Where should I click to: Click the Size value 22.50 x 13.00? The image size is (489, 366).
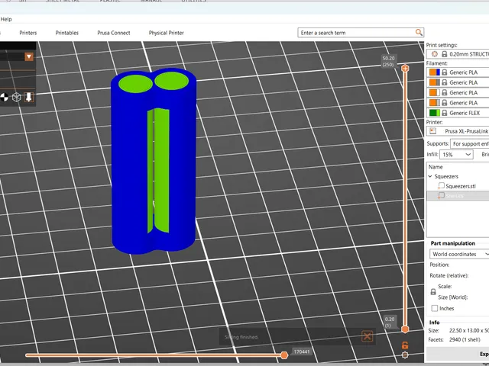468,330
